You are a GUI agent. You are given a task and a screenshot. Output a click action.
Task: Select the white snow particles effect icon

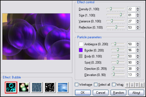[x=50, y=87]
